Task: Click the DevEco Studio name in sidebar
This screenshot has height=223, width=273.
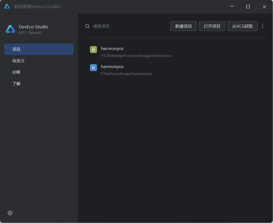Action: click(x=34, y=27)
